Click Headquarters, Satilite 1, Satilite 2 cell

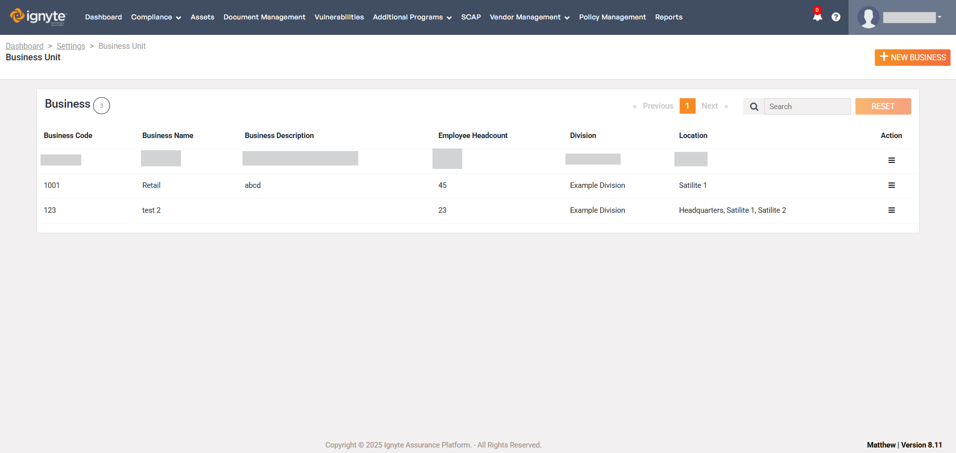click(732, 210)
